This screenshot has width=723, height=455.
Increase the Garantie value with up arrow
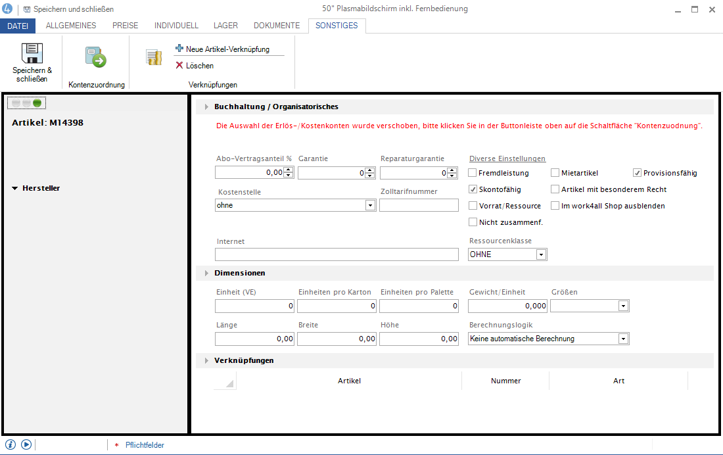[370, 170]
